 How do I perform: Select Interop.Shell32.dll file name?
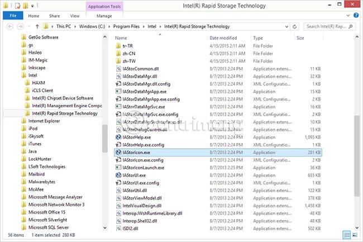140,221
